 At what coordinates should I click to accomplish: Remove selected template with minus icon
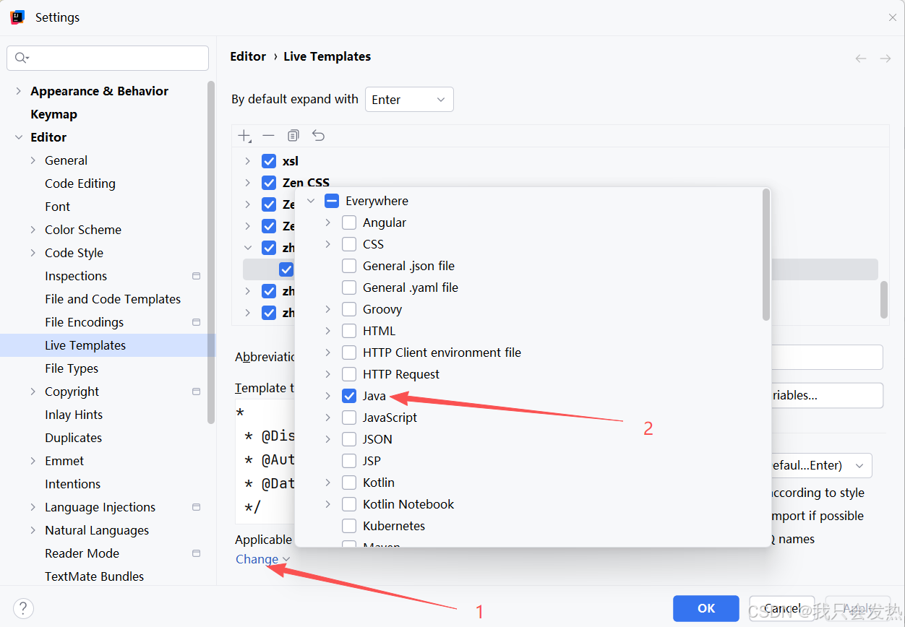coord(268,136)
